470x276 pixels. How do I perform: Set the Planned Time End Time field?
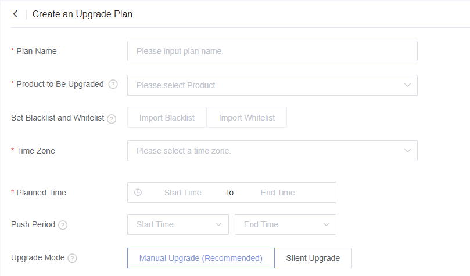click(278, 193)
